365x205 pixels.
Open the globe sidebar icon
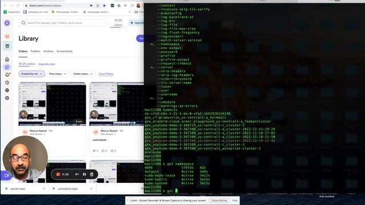click(7, 90)
